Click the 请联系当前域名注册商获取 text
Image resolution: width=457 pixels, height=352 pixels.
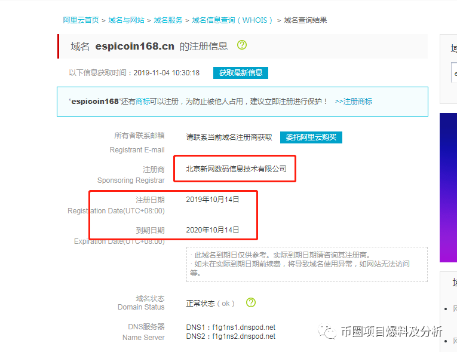229,137
